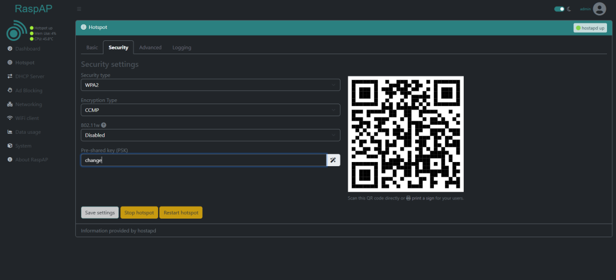
Task: Click the magic wand generate password icon
Action: (x=333, y=160)
